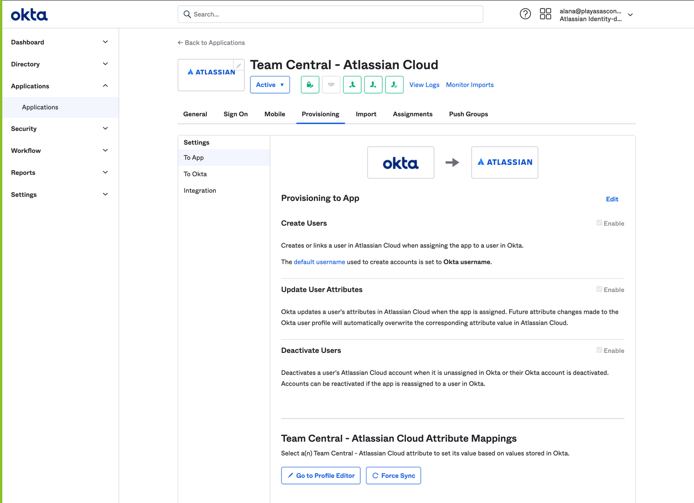Switch to the Sign On tab
The width and height of the screenshot is (694, 503).
236,114
